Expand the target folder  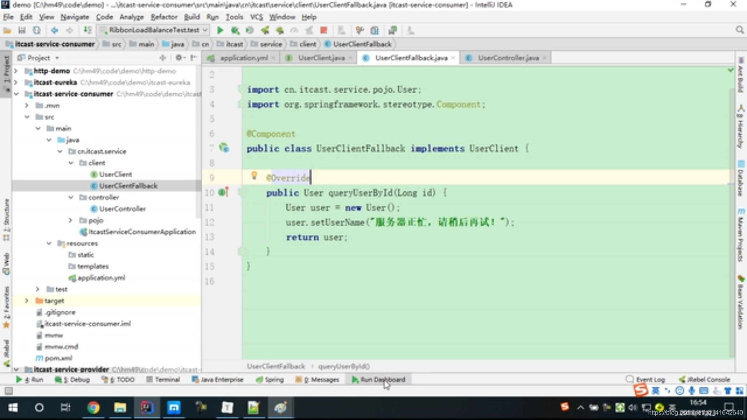click(26, 301)
